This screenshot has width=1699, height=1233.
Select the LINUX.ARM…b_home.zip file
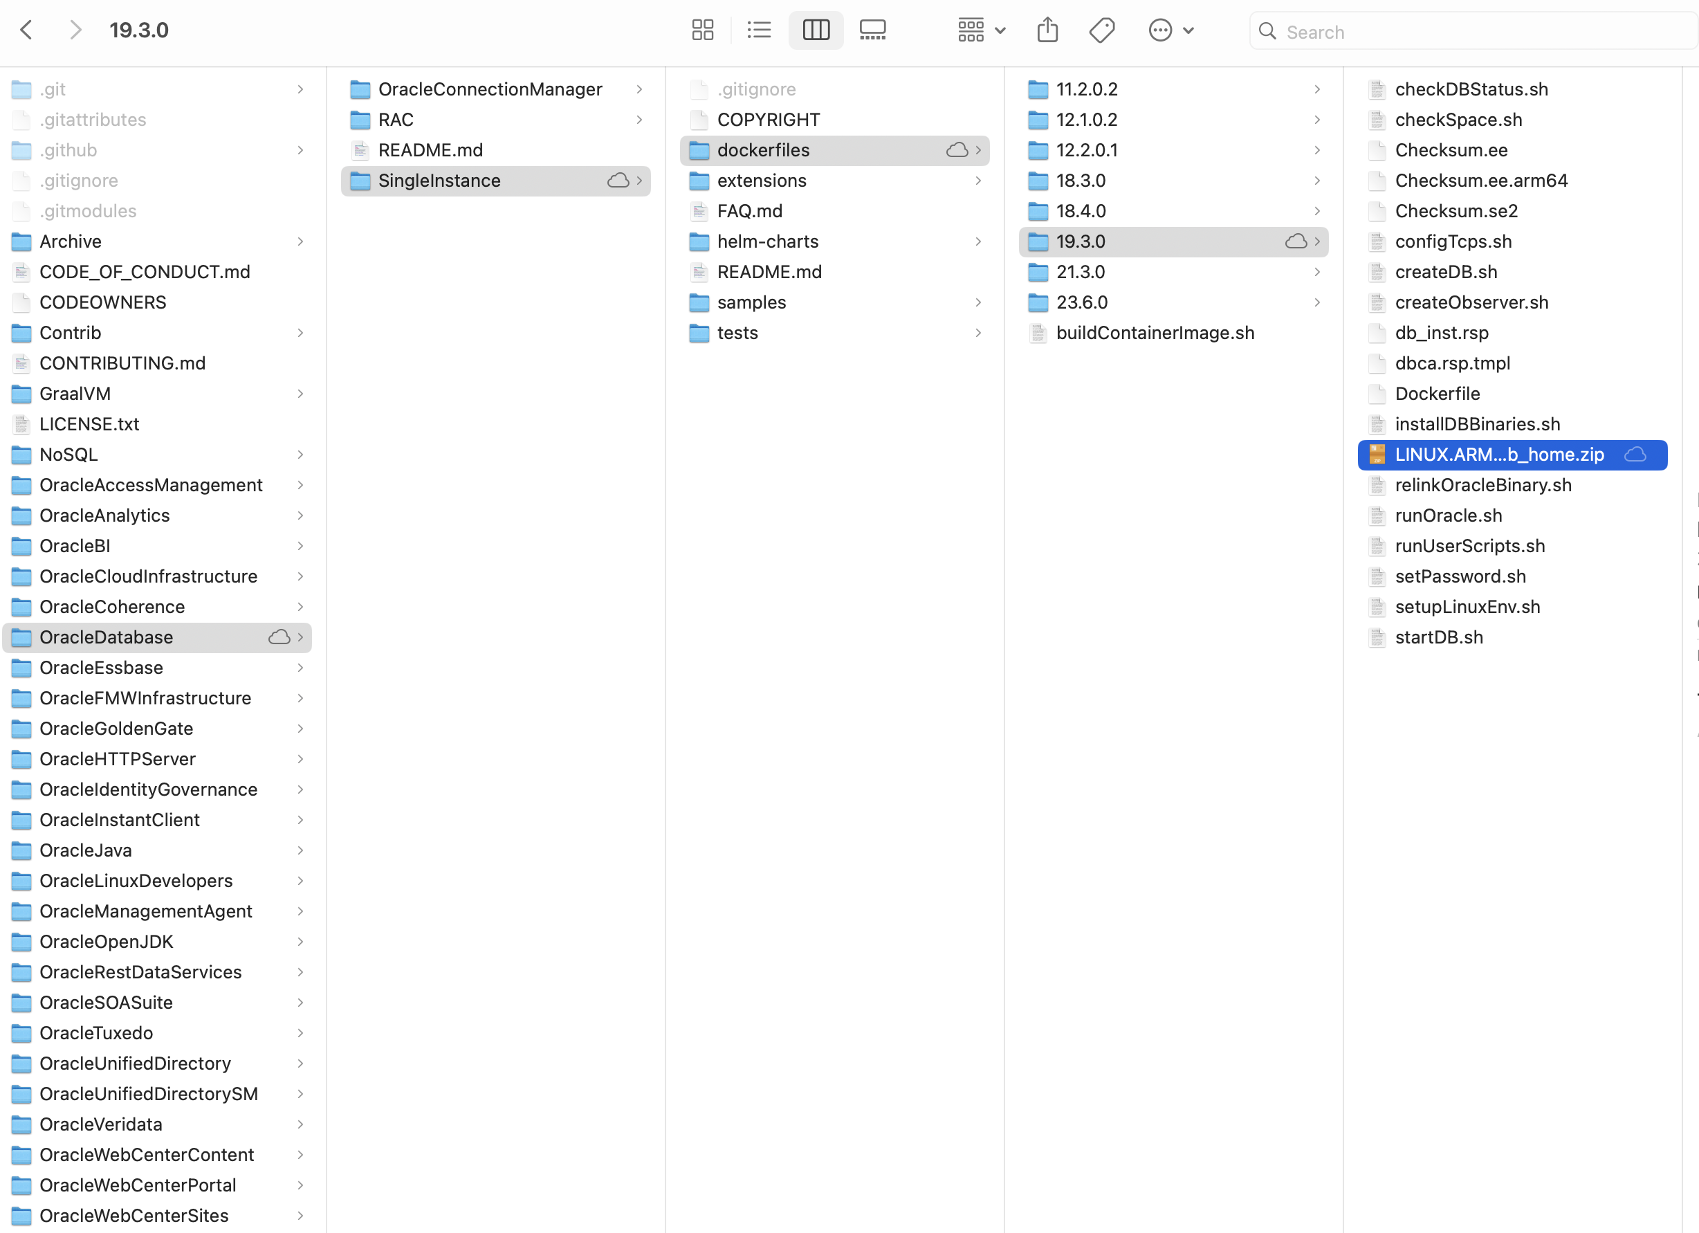click(1512, 455)
